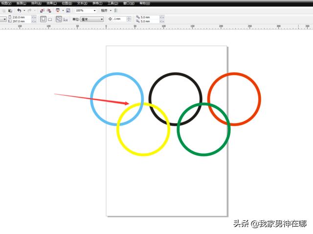Select Portrait page orientation
Image resolution: width=313 pixels, height=234 pixels.
[x=43, y=19]
